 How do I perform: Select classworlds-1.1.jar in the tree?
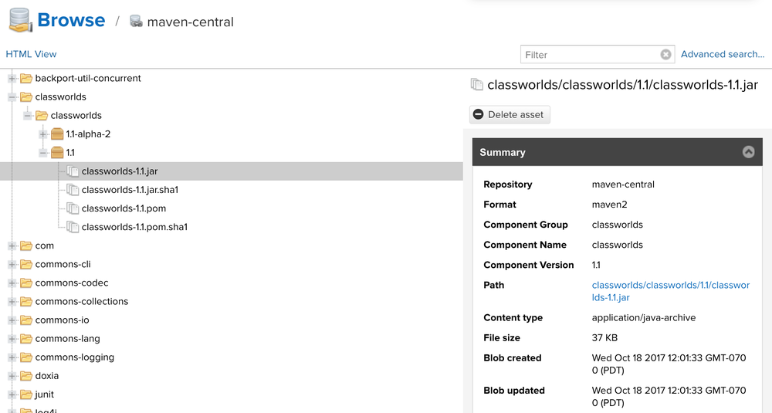pos(120,171)
